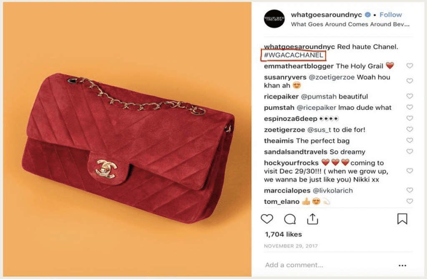
Task: Open the @zoetigerzoe mention
Action: 332,77
